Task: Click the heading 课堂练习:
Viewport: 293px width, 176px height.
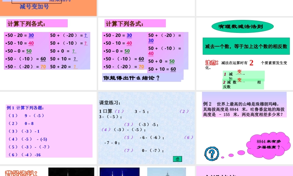Action: 110,103
